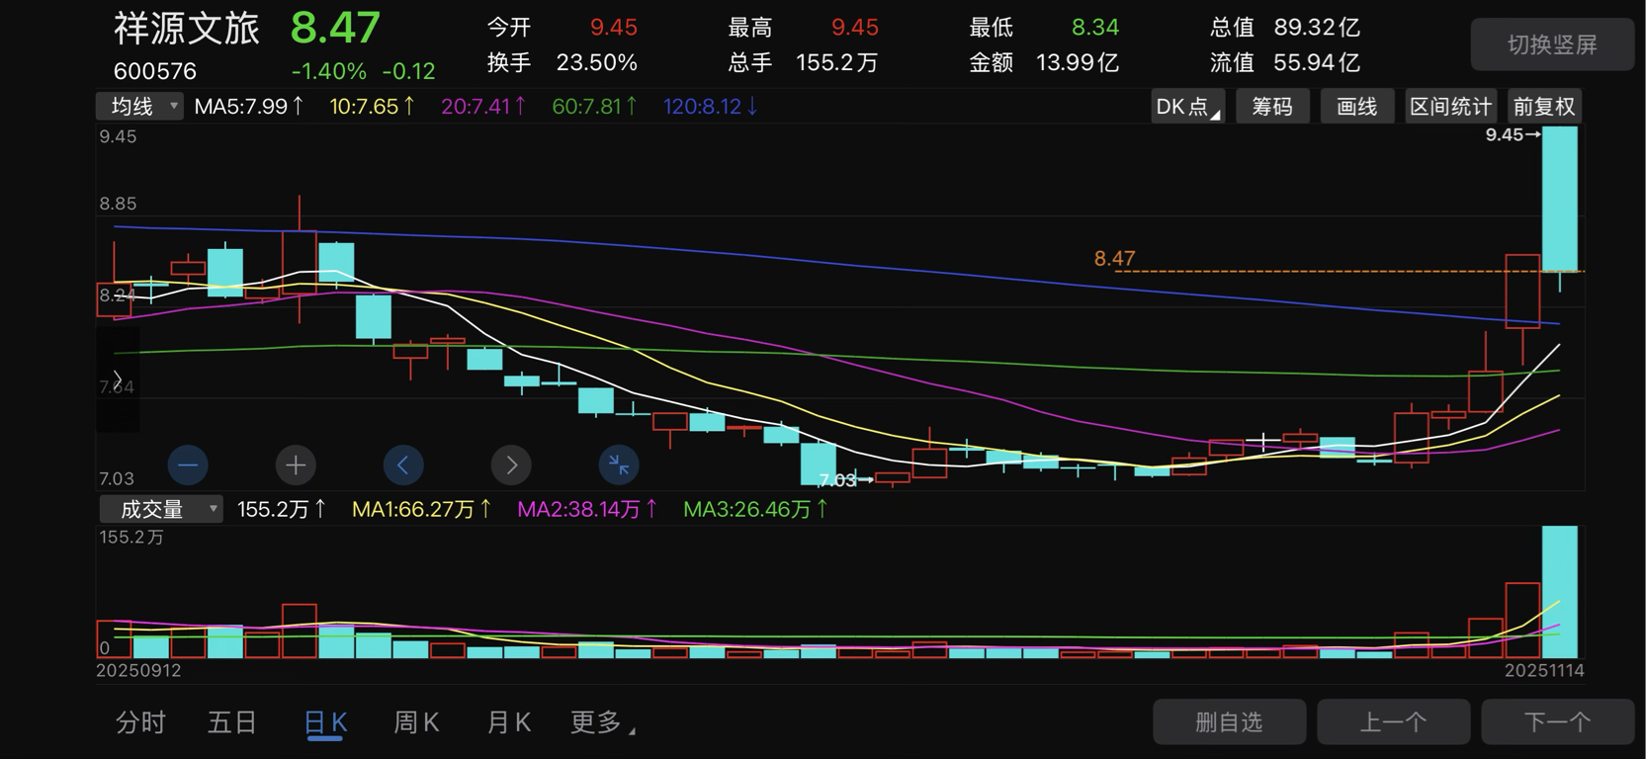1646x759 pixels.
Task: Expand the 更多 period options
Action: tap(602, 722)
